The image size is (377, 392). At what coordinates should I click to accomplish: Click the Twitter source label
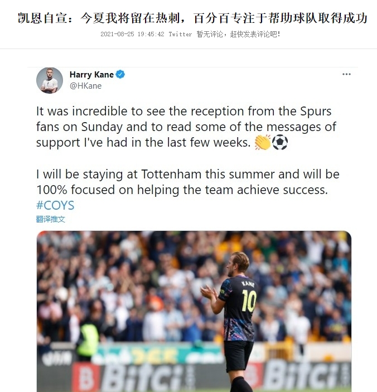tap(180, 34)
